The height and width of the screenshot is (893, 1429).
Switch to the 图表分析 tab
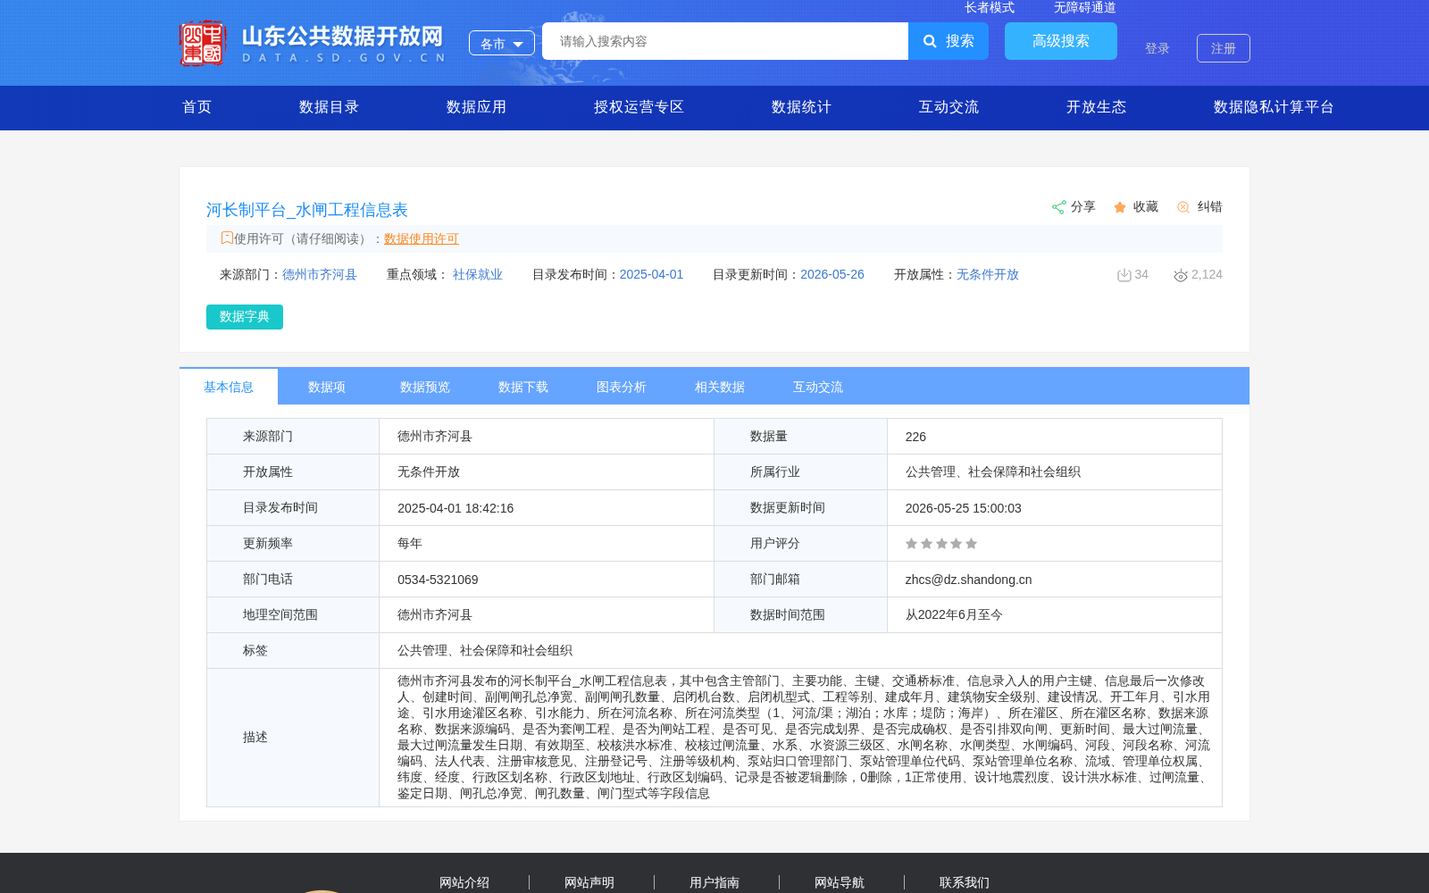point(622,387)
